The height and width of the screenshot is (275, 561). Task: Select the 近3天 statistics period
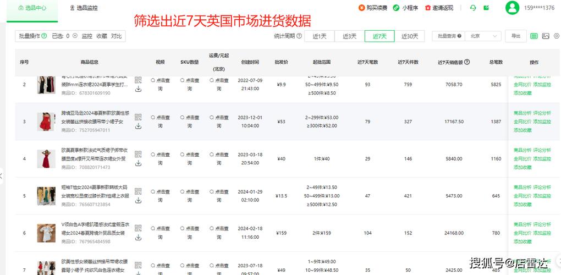coord(350,36)
